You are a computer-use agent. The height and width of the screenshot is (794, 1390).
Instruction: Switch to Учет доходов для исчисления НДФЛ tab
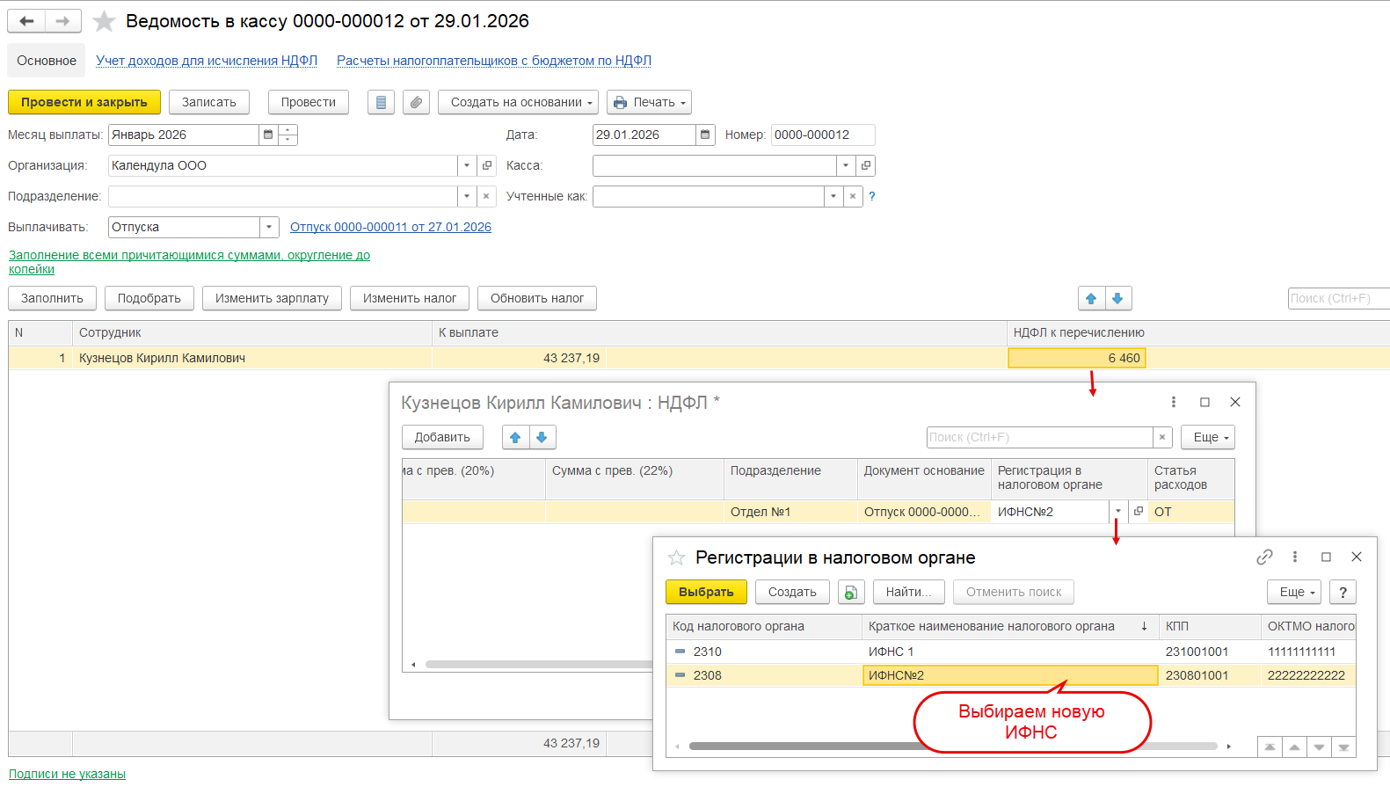coord(207,61)
